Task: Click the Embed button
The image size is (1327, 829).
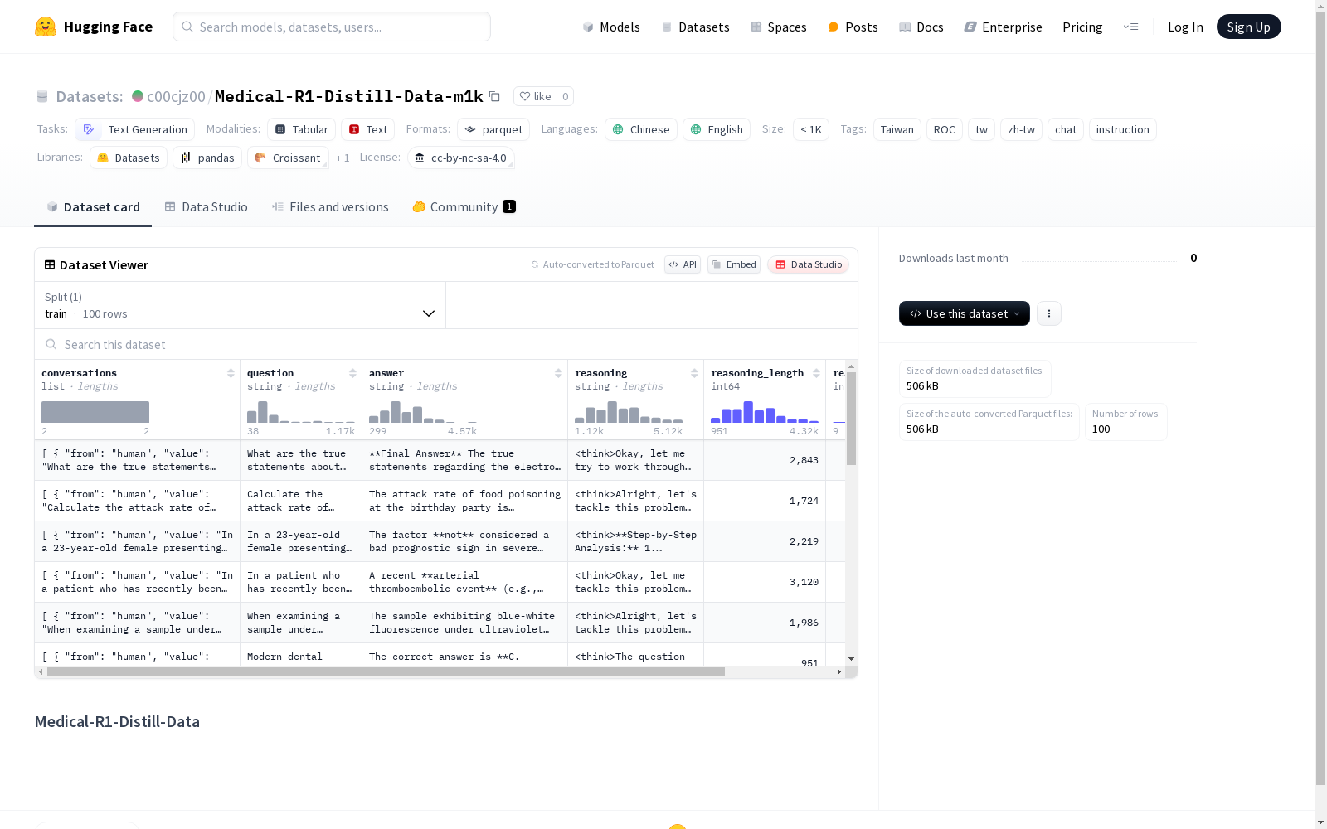Action: [734, 264]
